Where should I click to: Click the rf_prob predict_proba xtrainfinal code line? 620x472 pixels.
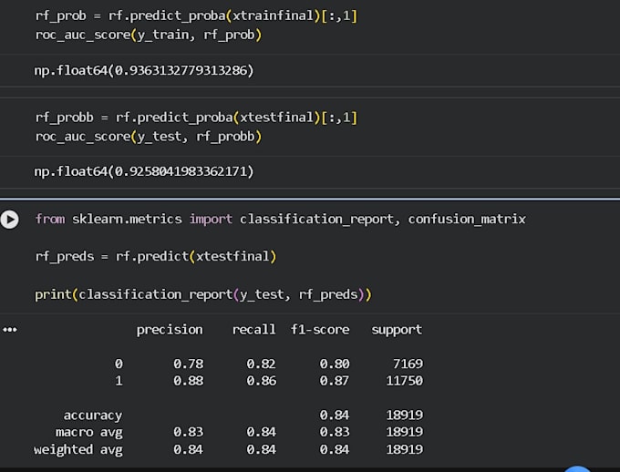click(x=196, y=15)
